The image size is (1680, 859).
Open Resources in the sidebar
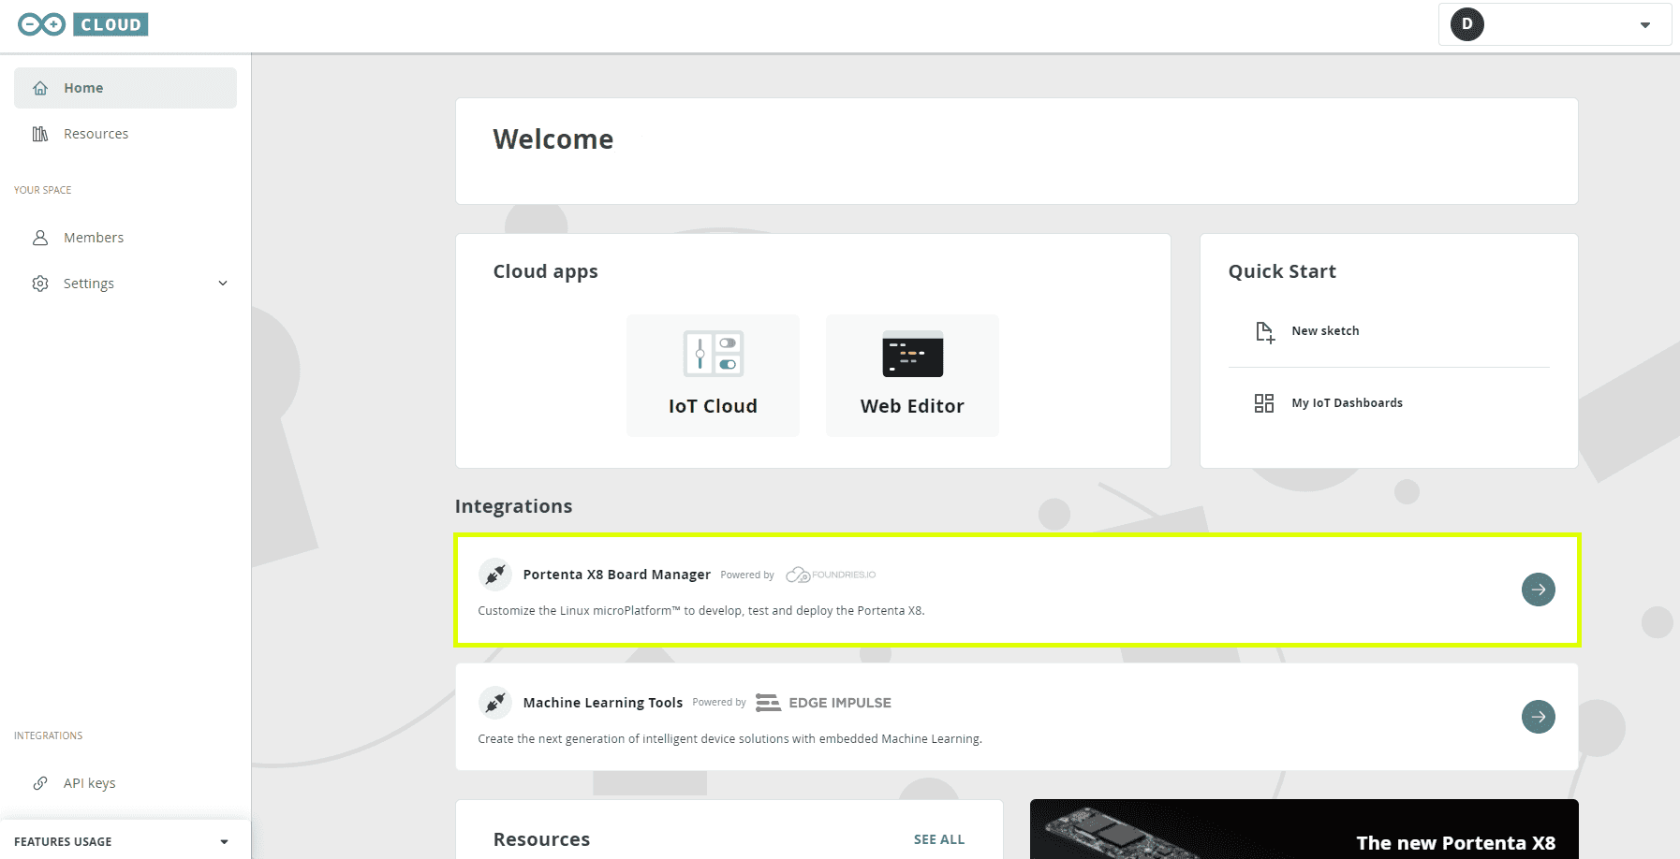[x=96, y=134]
